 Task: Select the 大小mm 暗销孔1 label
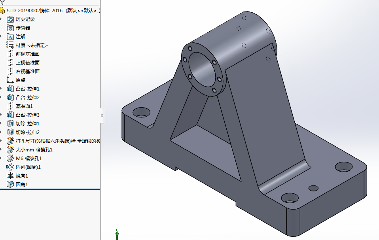pyautogui.click(x=34, y=150)
